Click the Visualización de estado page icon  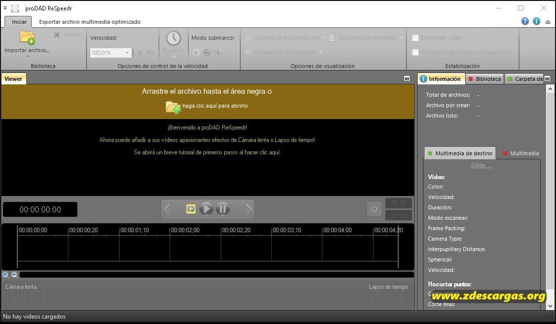333,38
